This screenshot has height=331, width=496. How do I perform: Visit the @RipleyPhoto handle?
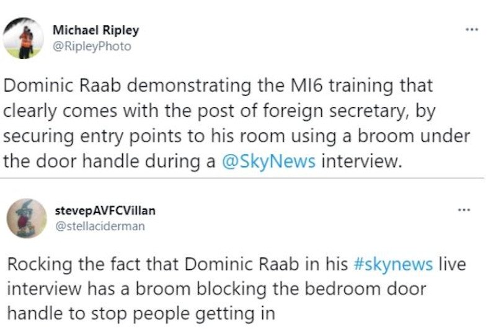click(92, 46)
